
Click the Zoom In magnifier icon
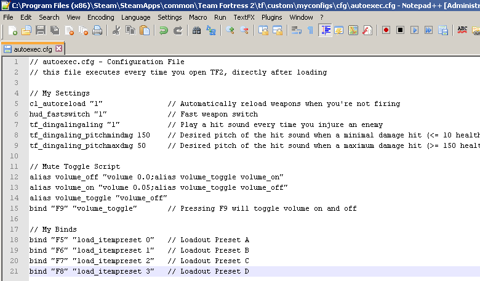[230, 30]
